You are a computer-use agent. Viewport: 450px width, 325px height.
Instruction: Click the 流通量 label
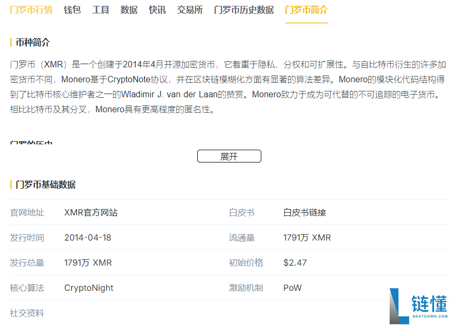pyautogui.click(x=242, y=237)
